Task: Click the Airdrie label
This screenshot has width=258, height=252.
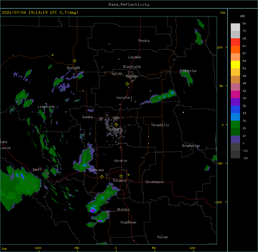Action: [x=121, y=161]
